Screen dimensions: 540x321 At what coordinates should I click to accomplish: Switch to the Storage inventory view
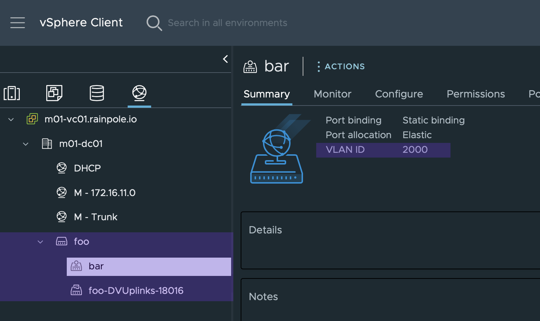[x=96, y=93]
